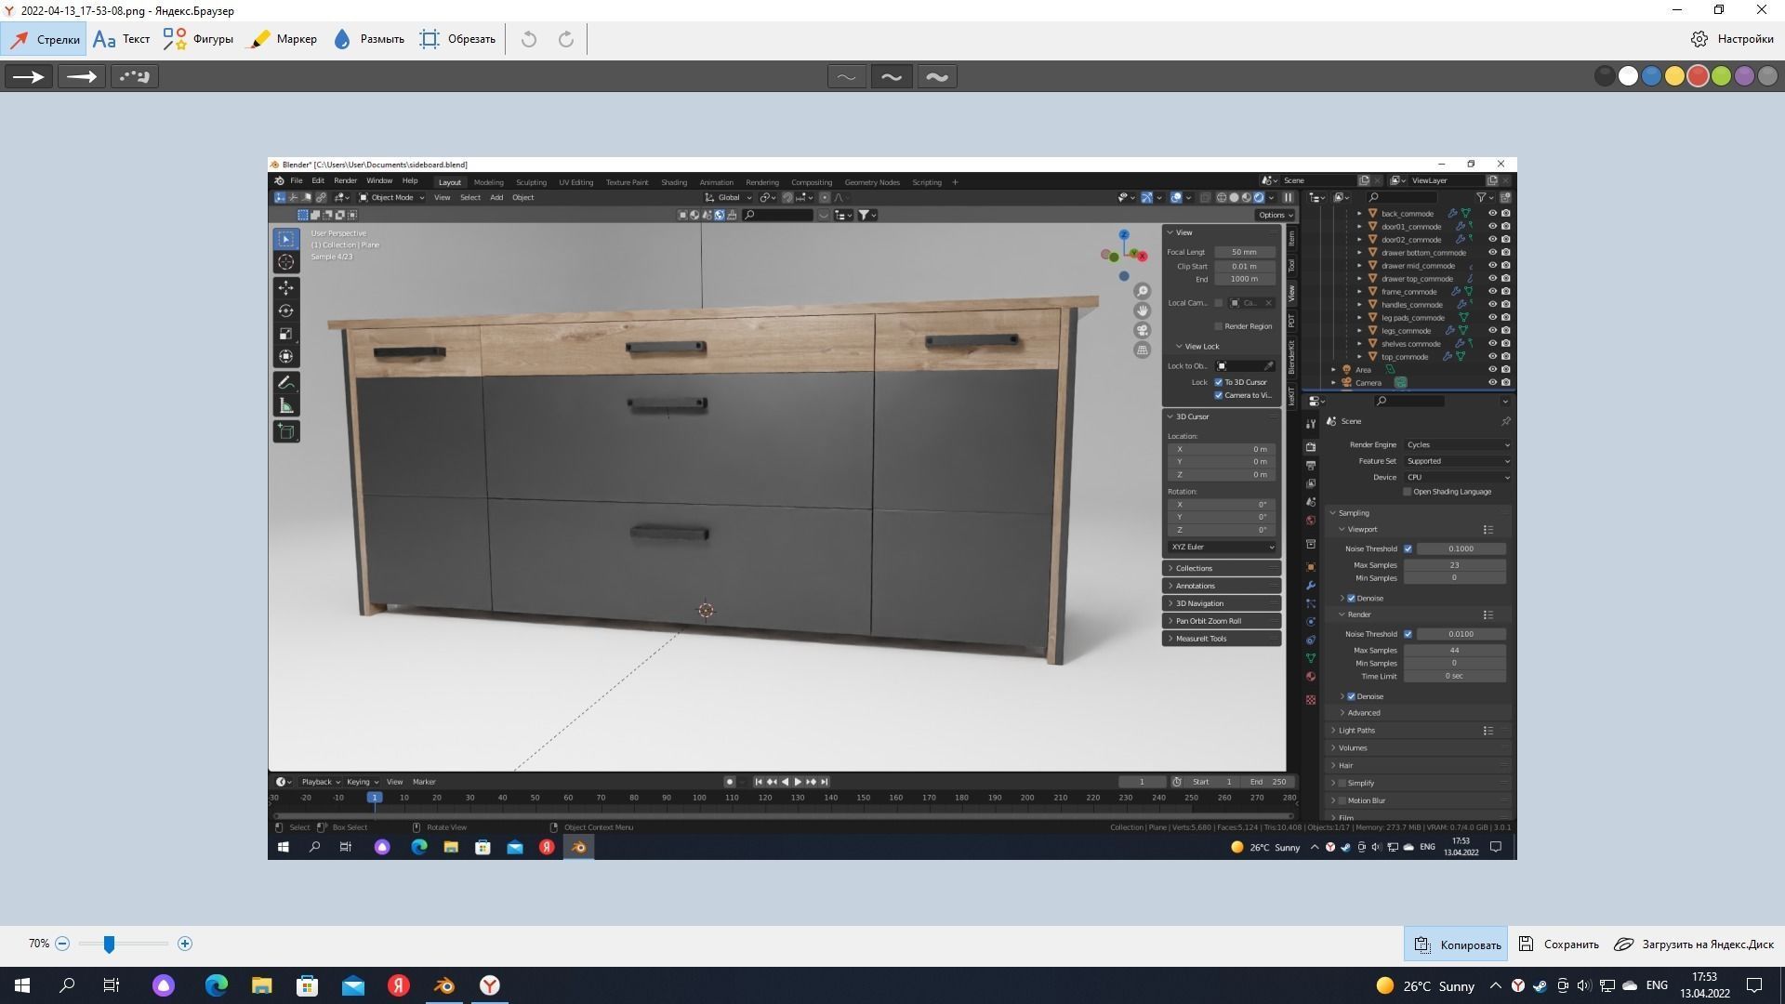Choose the medium line thickness
Image resolution: width=1785 pixels, height=1004 pixels.
[x=891, y=76]
